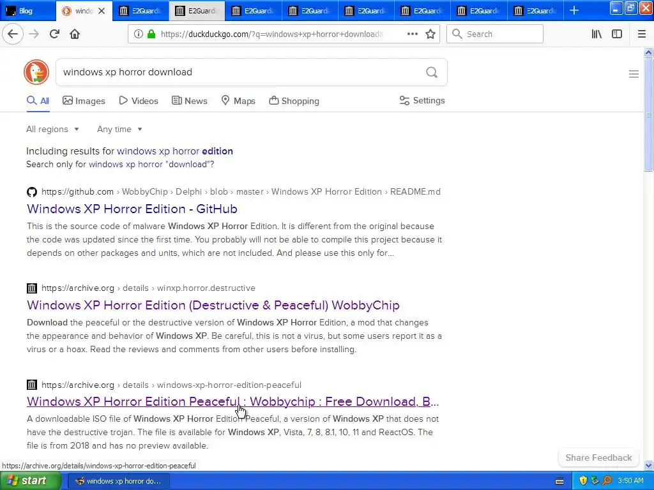The height and width of the screenshot is (490, 654).
Task: Click the 'windows xp horror edition' suggestion link
Action: (x=175, y=151)
